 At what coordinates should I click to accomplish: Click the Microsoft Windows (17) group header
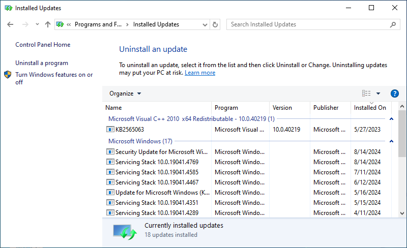click(140, 141)
